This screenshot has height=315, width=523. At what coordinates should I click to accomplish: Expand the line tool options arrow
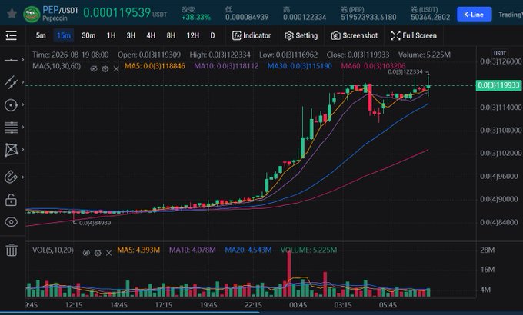[x=22, y=60]
